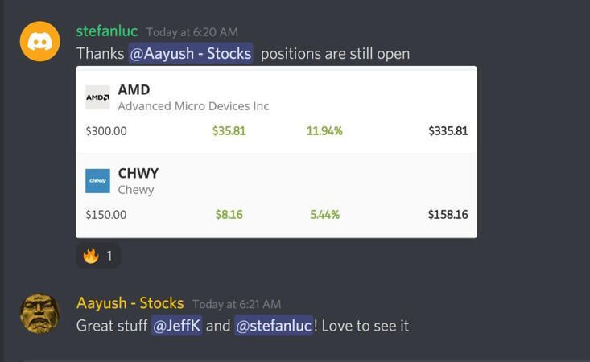Image resolution: width=590 pixels, height=362 pixels.
Task: Click the @stefanluc mention
Action: coord(273,326)
